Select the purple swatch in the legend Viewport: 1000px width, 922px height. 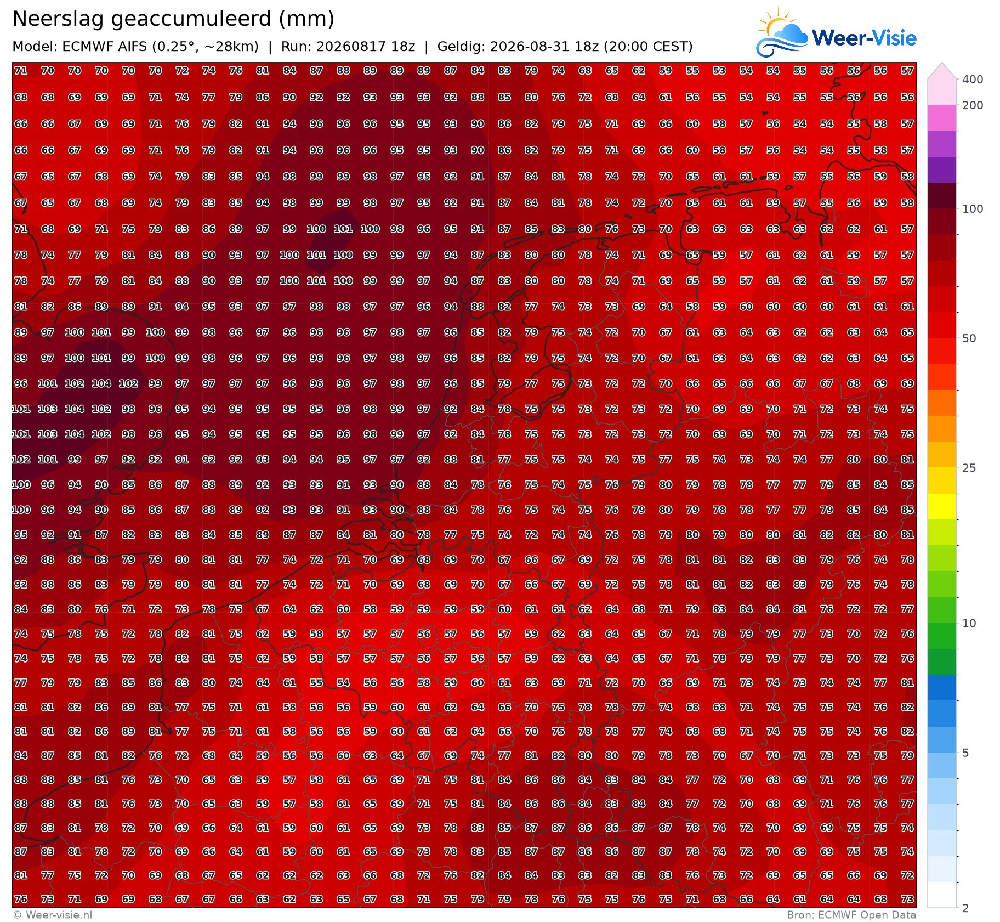pyautogui.click(x=942, y=170)
